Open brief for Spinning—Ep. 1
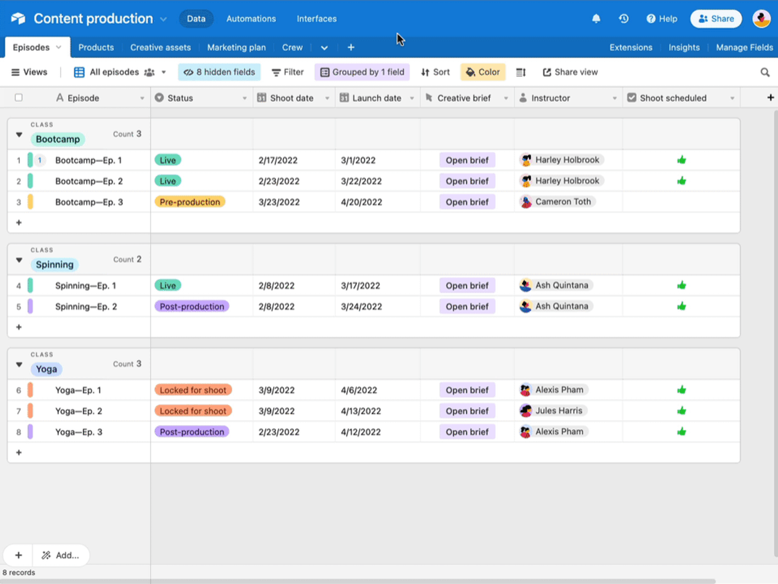 click(x=467, y=286)
